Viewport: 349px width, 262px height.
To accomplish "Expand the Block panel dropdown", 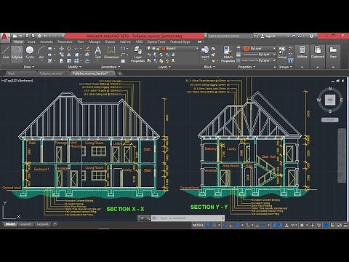I will coord(209,67).
